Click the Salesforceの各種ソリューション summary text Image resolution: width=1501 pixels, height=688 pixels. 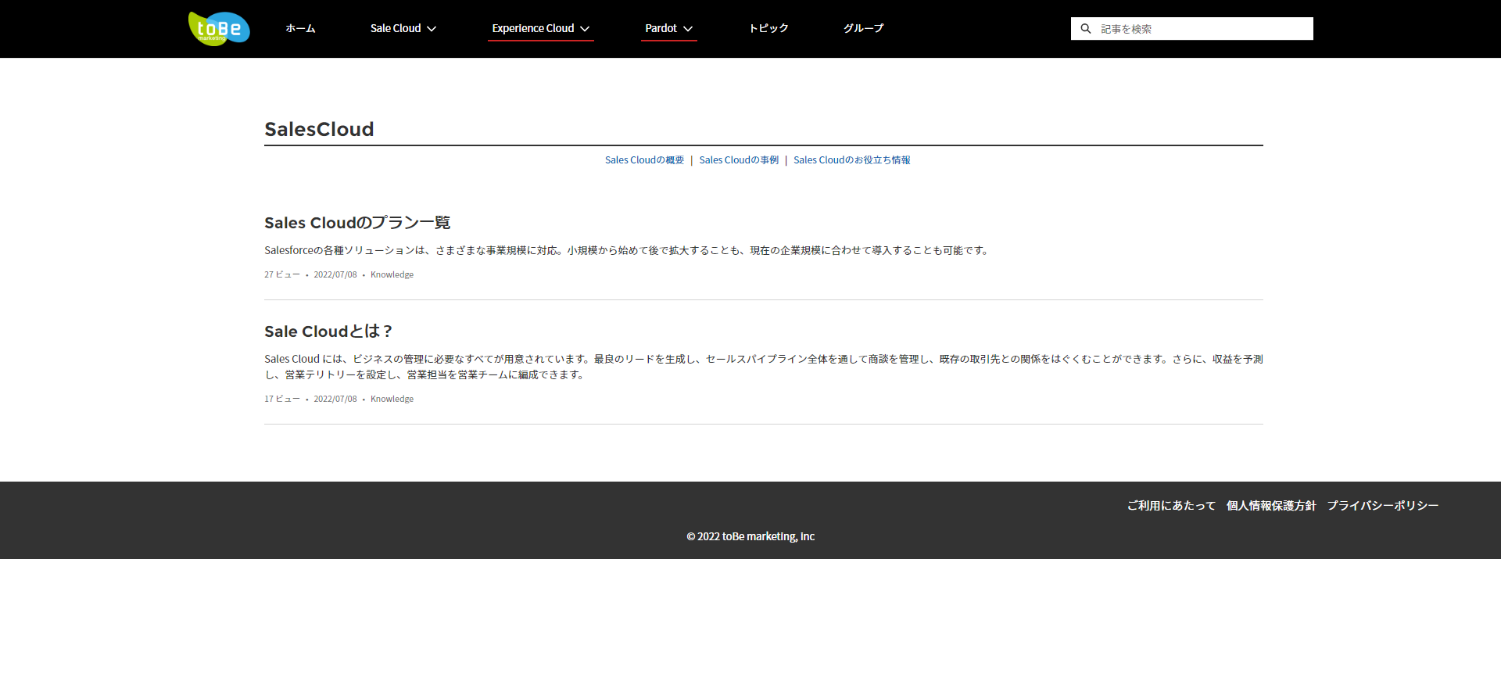tap(628, 250)
